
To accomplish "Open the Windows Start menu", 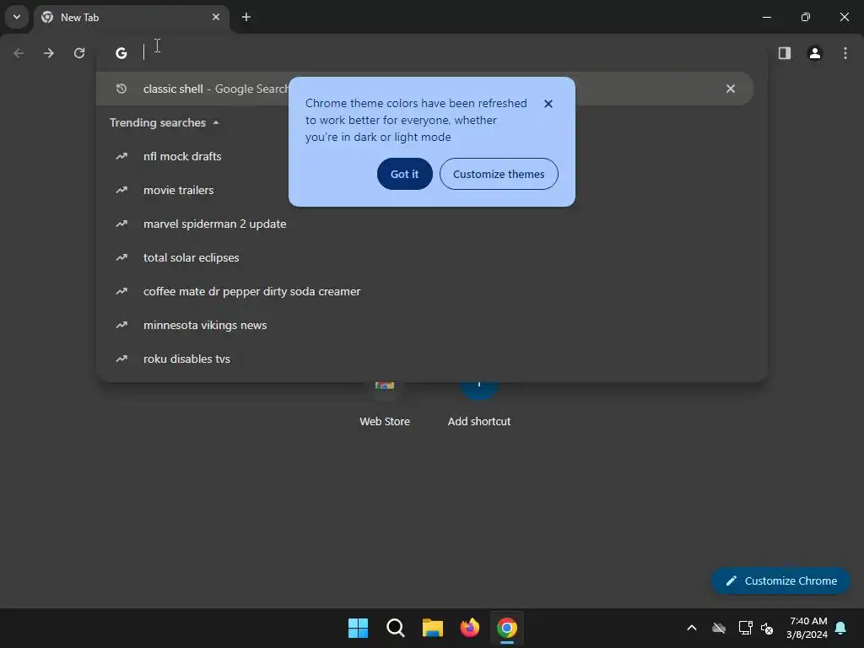I will coord(358,628).
